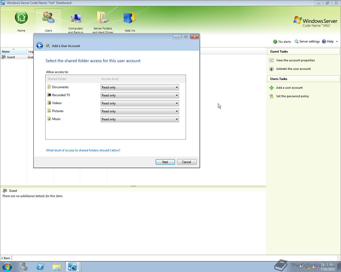Open Windows Explorer from taskbar
Image resolution: width=341 pixels, height=272 pixels.
click(56, 267)
